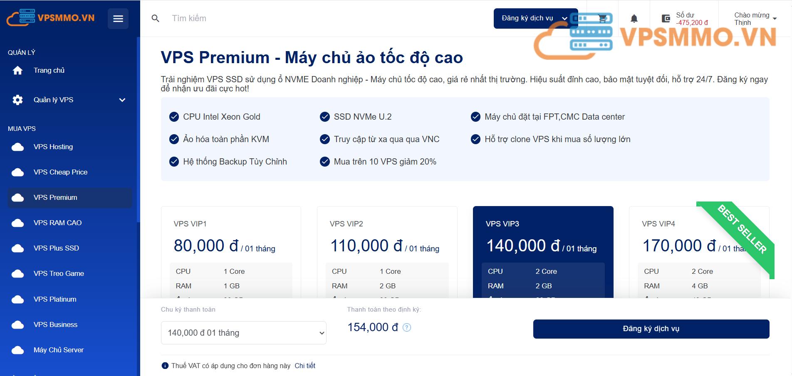Image resolution: width=792 pixels, height=376 pixels.
Task: Click the search magnifier icon
Action: (156, 18)
